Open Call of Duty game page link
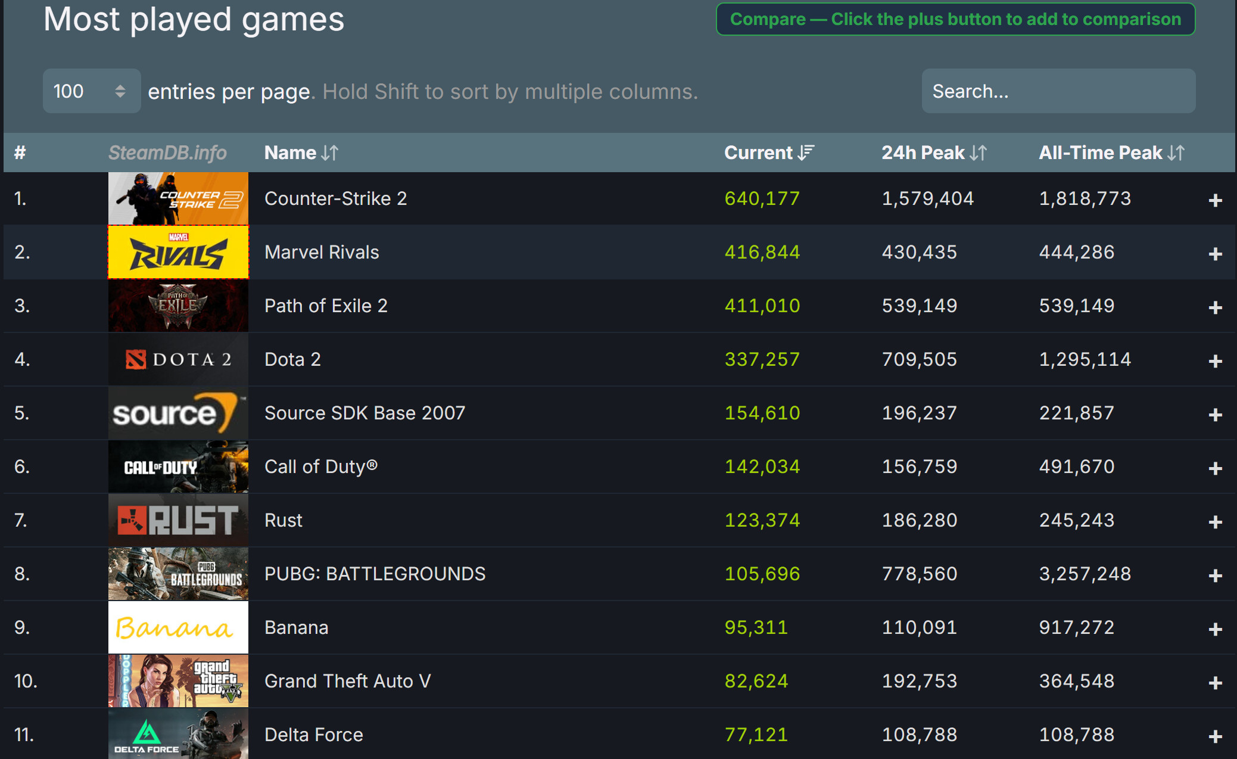1237x759 pixels. 320,466
